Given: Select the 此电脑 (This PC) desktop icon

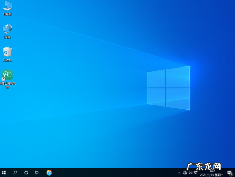Looking at the screenshot, I should 7,6.
